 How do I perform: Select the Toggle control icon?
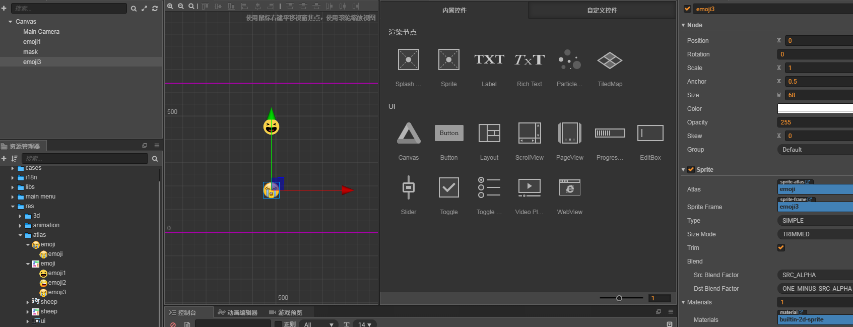click(x=449, y=187)
